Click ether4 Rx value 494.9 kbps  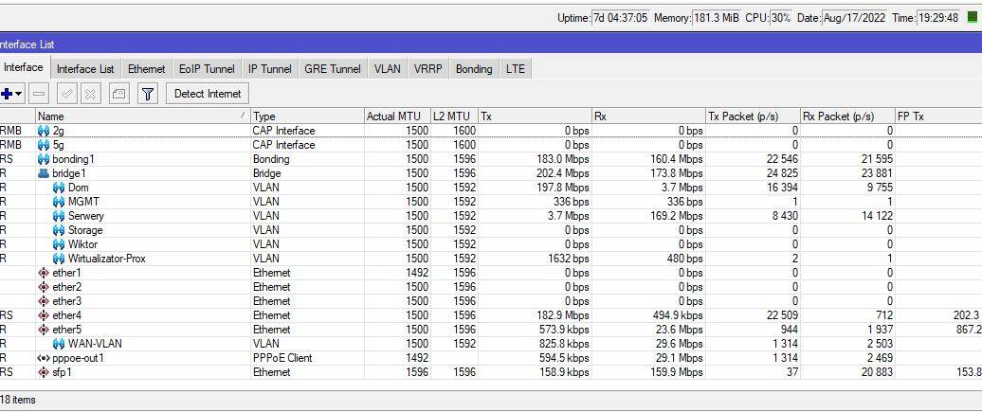(679, 315)
